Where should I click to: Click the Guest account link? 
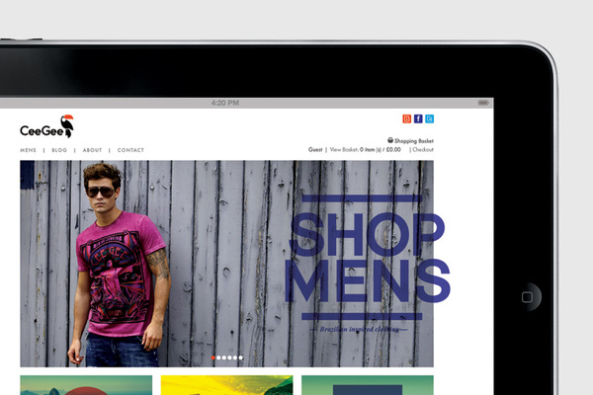pyautogui.click(x=315, y=149)
